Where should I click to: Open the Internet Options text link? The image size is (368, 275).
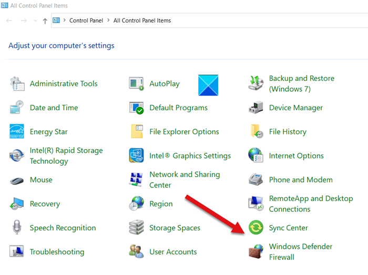[x=296, y=156]
